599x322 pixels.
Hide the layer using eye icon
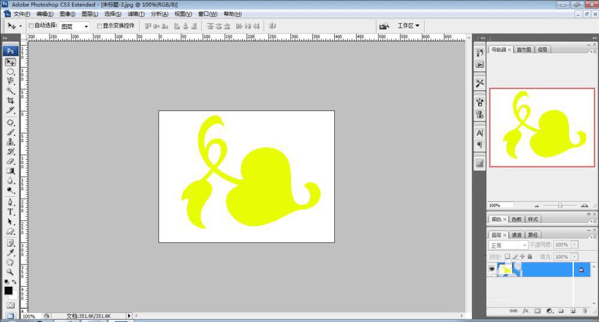point(492,270)
